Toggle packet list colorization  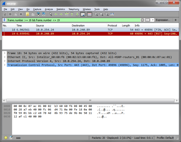[89, 14]
